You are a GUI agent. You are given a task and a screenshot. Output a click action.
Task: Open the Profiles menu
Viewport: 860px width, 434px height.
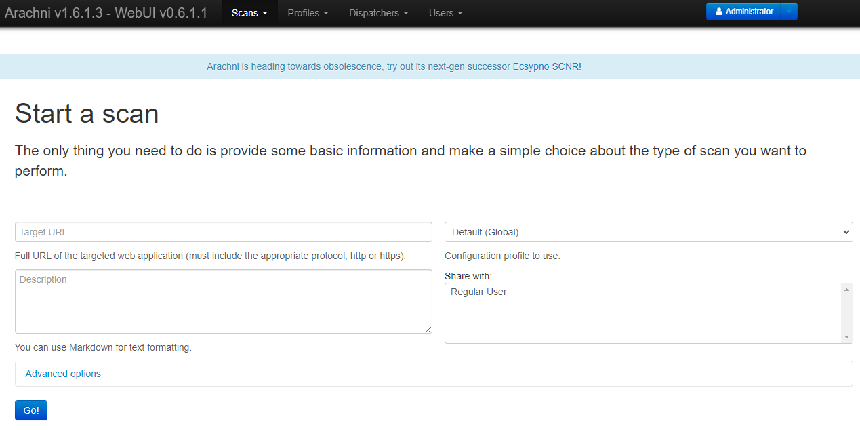pyautogui.click(x=308, y=13)
